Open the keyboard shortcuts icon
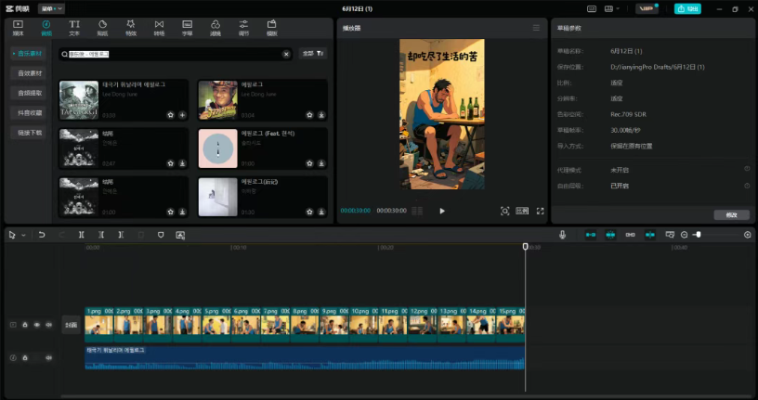This screenshot has height=400, width=758. point(592,8)
